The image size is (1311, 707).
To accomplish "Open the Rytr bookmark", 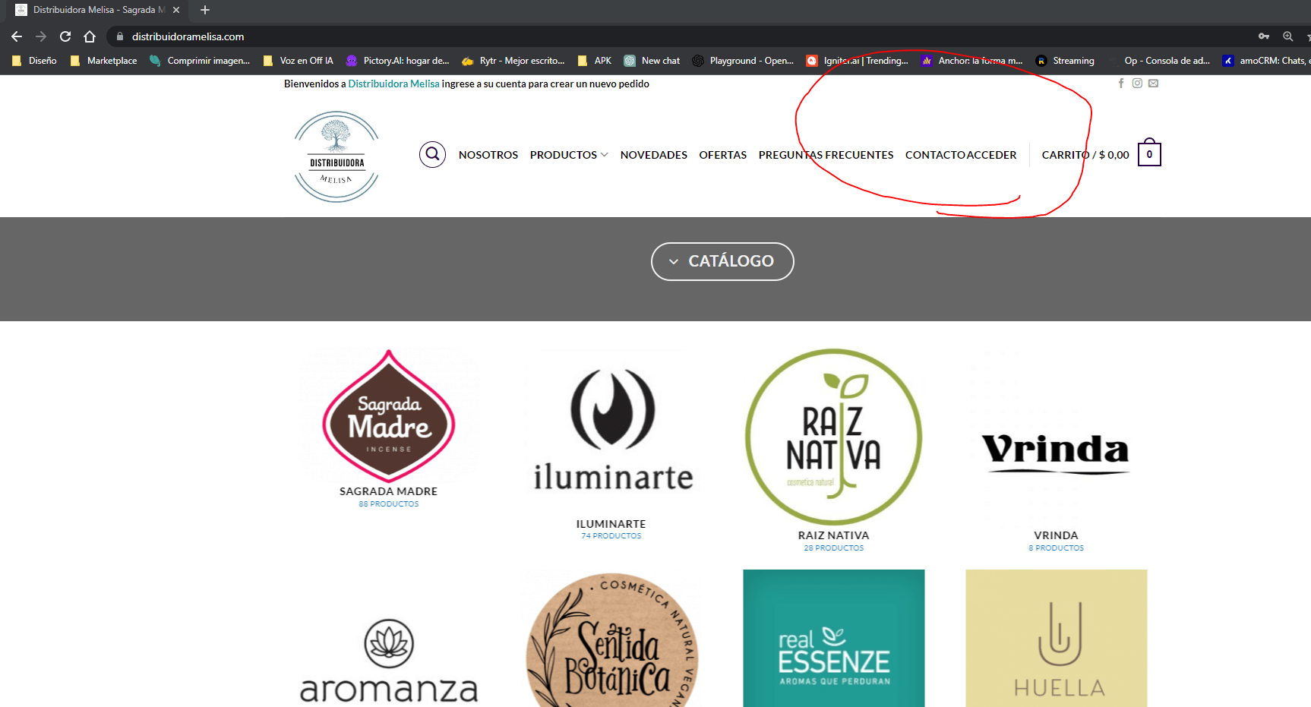I will coord(513,61).
